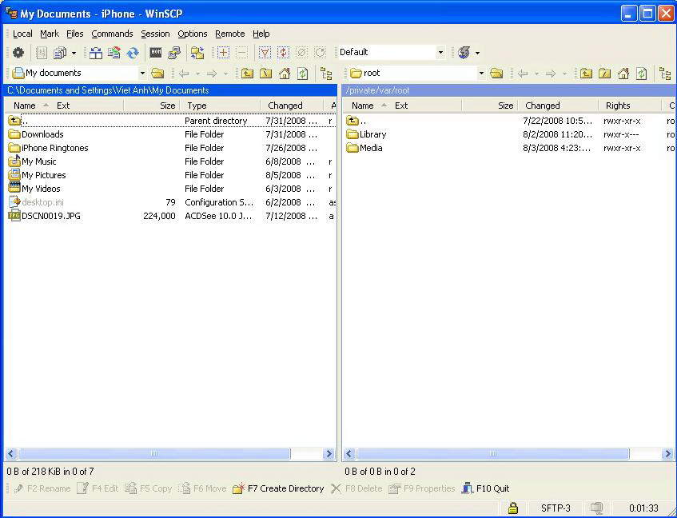
Task: Click the Synchronize Browsing icon
Action: pos(197,53)
